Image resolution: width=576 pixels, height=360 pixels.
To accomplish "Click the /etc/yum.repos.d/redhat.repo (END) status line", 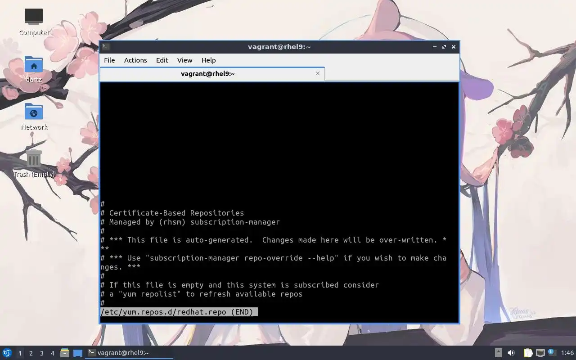I will point(179,312).
